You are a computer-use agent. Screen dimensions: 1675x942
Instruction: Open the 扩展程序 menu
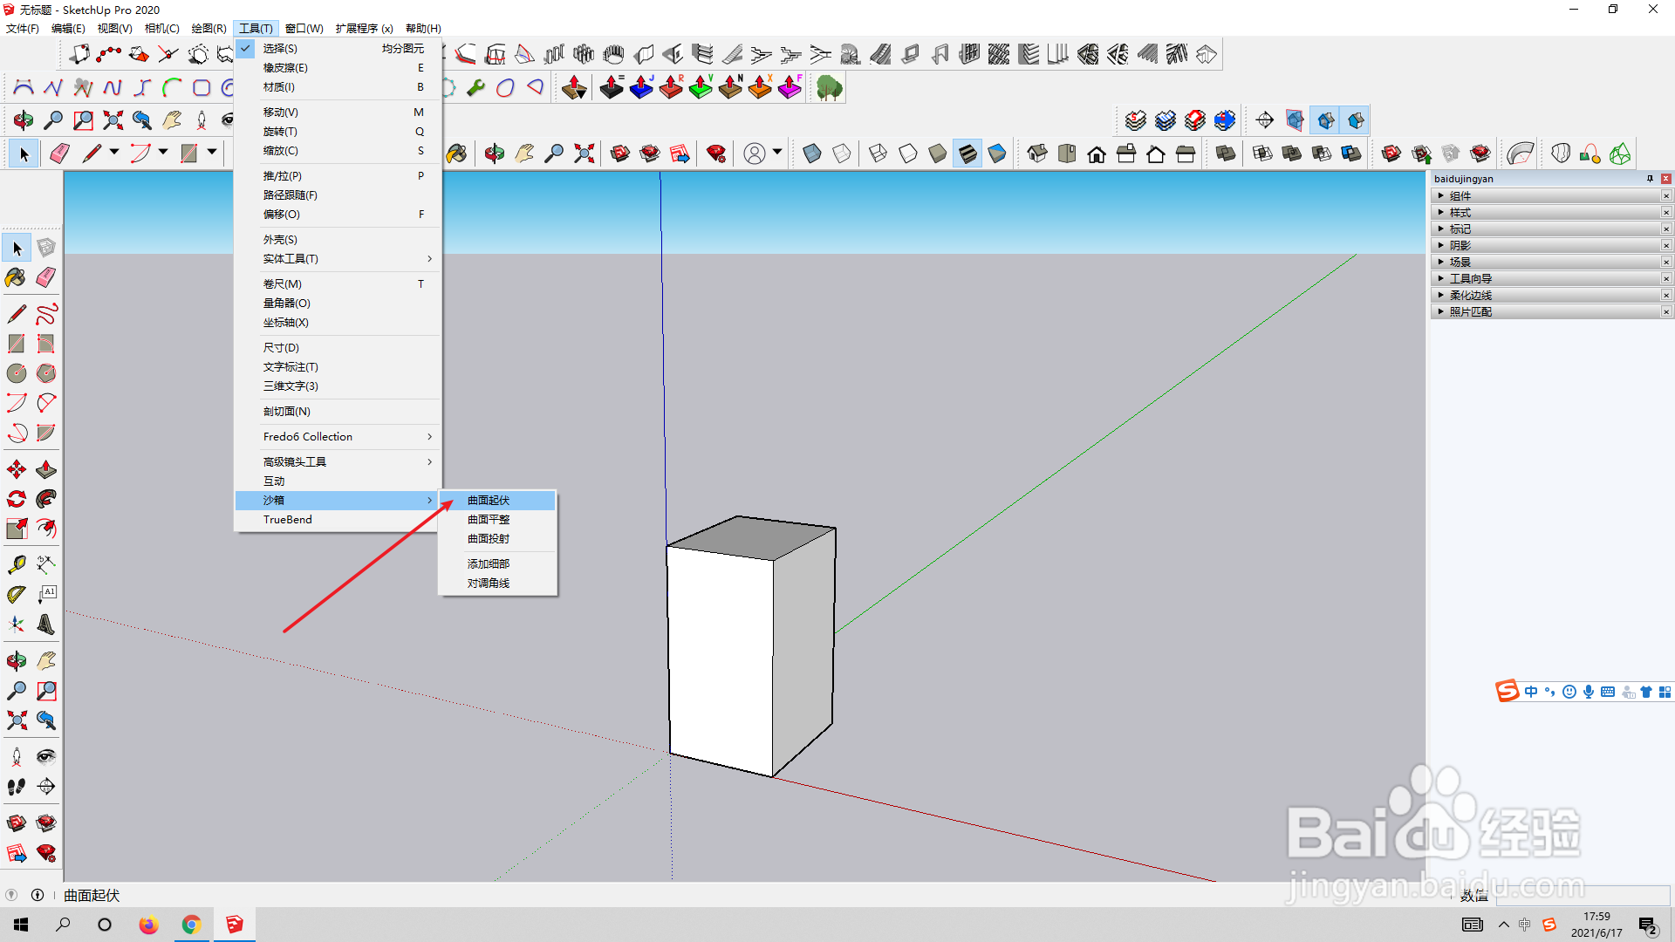pos(365,29)
